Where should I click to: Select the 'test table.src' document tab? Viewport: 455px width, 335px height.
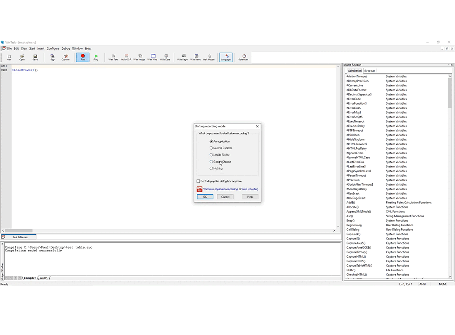(x=19, y=237)
